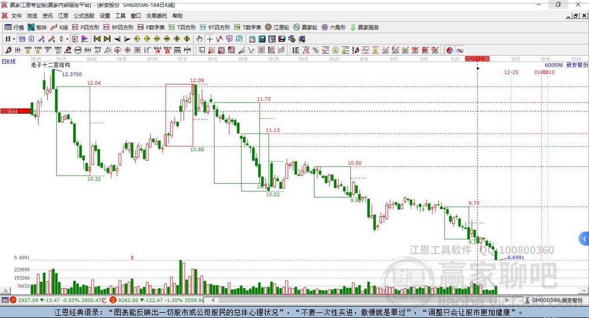Viewport: 589px width, 318px height.
Task: Expand the side panel with blue chevron
Action: (584, 239)
